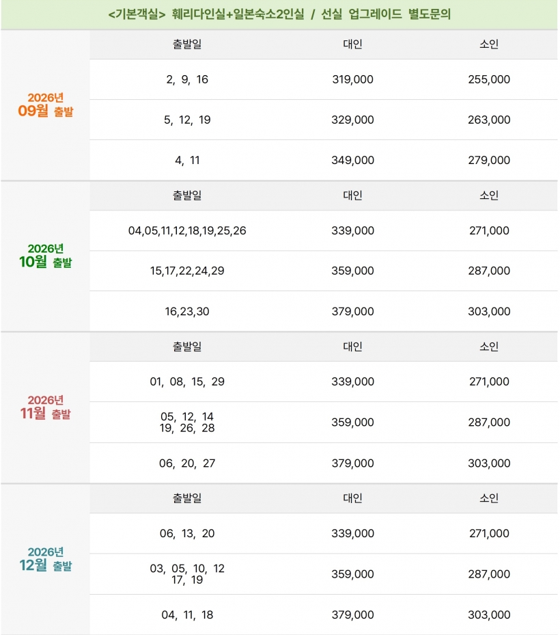Click October dates 04,05,11,12,18,19,25,26
Screen dimensions: 560x635
click(187, 231)
